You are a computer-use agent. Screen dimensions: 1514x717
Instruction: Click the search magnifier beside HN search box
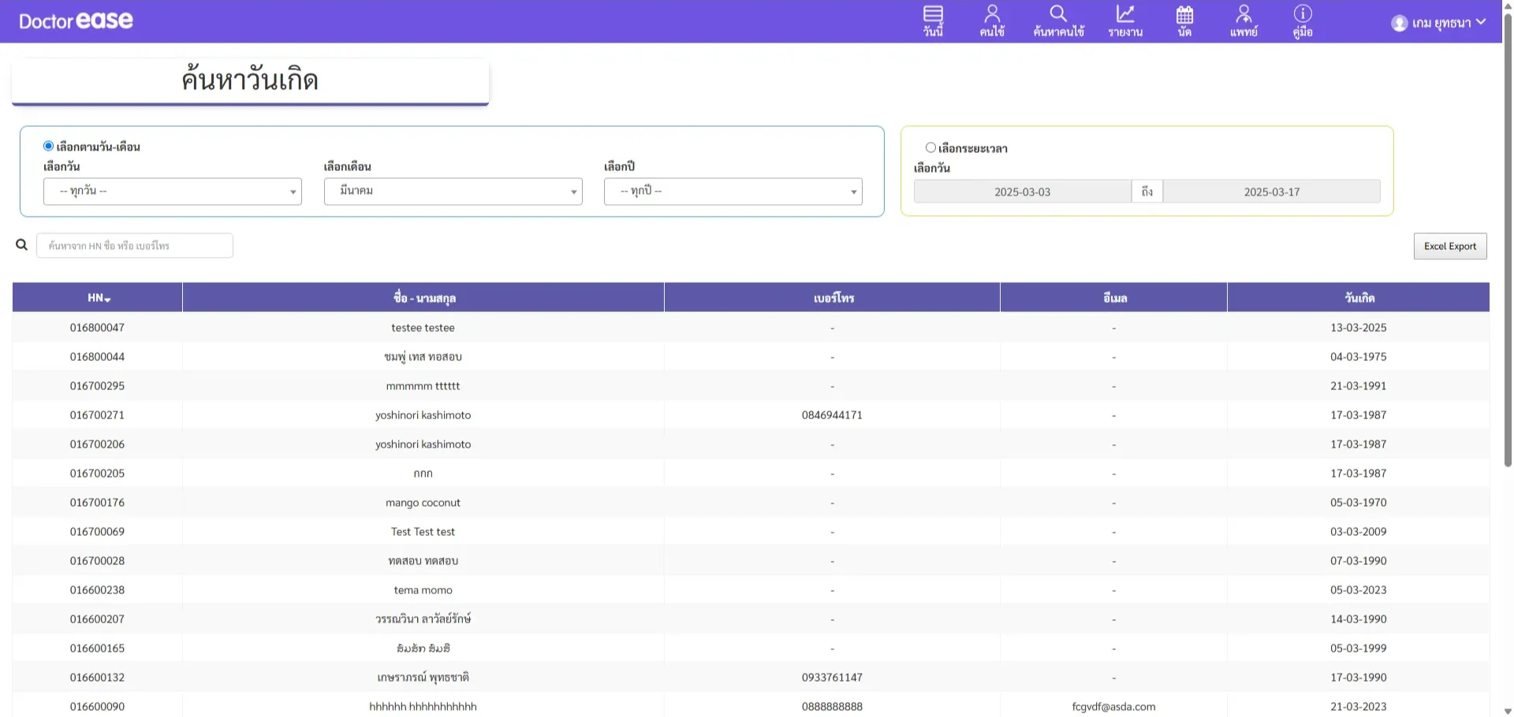coord(22,245)
